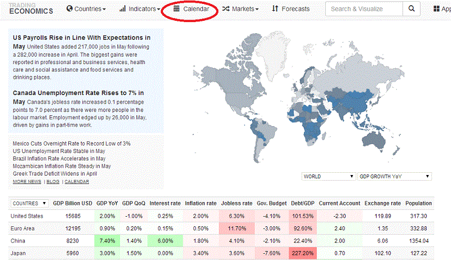Open the WORLD region dropdown
The image size is (451, 260).
(x=329, y=176)
